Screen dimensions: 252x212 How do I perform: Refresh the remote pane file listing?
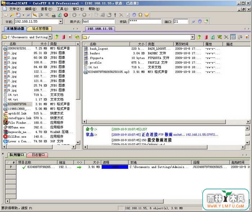coord(213,37)
